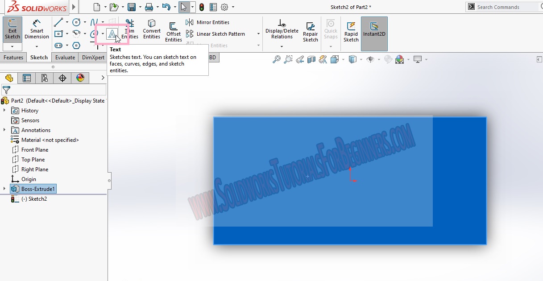Toggle the Rapid Sketch mode
The width and height of the screenshot is (543, 281).
click(351, 30)
